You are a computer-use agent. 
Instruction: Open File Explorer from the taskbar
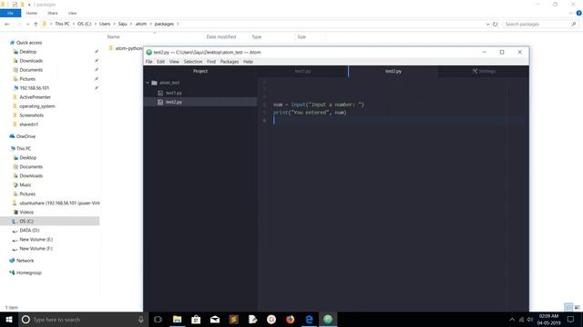pos(177,319)
